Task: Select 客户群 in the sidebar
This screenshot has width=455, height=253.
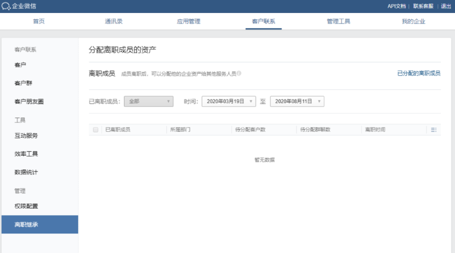Action: click(x=23, y=83)
